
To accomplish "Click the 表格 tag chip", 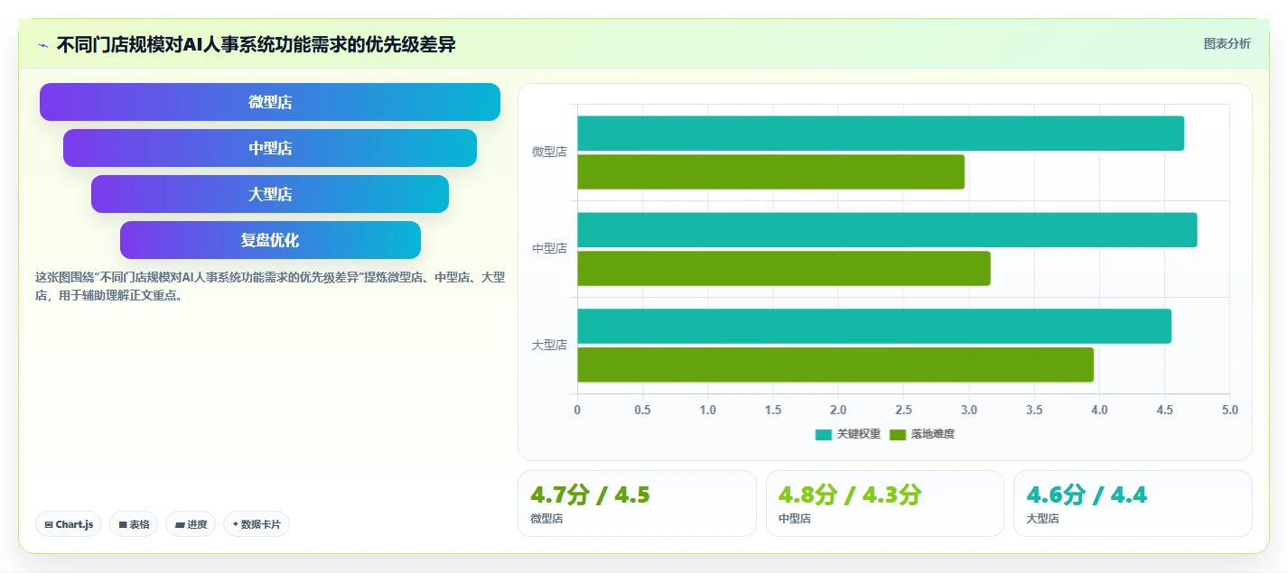I will pos(134,524).
